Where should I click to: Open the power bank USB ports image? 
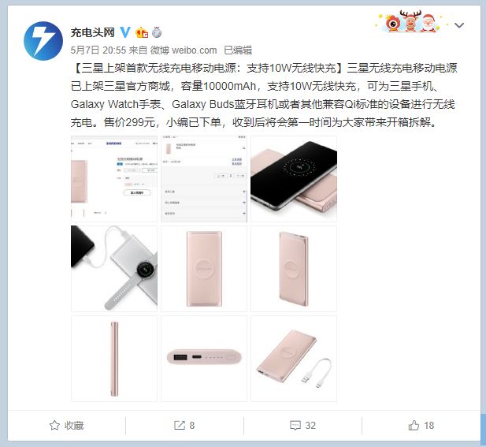pos(204,359)
